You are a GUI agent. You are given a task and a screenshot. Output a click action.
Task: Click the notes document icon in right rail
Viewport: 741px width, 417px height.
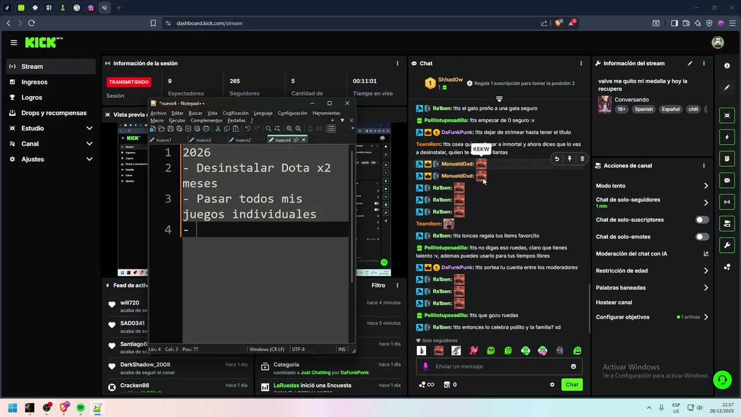click(727, 159)
